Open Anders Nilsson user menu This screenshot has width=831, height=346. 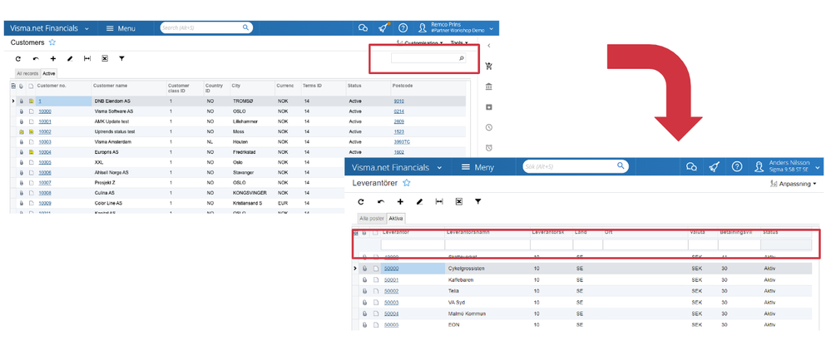point(788,167)
